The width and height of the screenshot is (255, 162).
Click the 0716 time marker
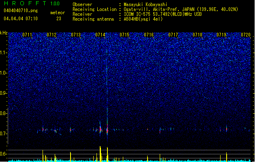tap(149, 35)
